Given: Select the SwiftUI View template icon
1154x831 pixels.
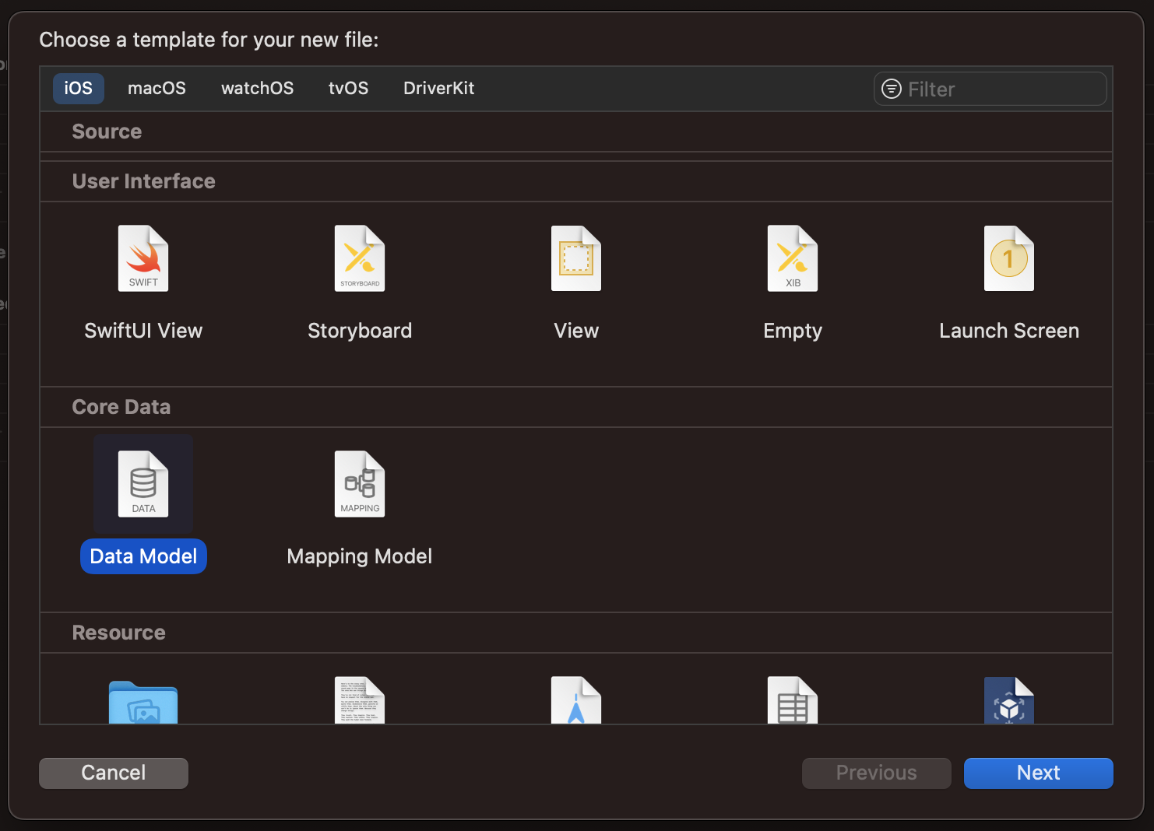Looking at the screenshot, I should pyautogui.click(x=143, y=258).
